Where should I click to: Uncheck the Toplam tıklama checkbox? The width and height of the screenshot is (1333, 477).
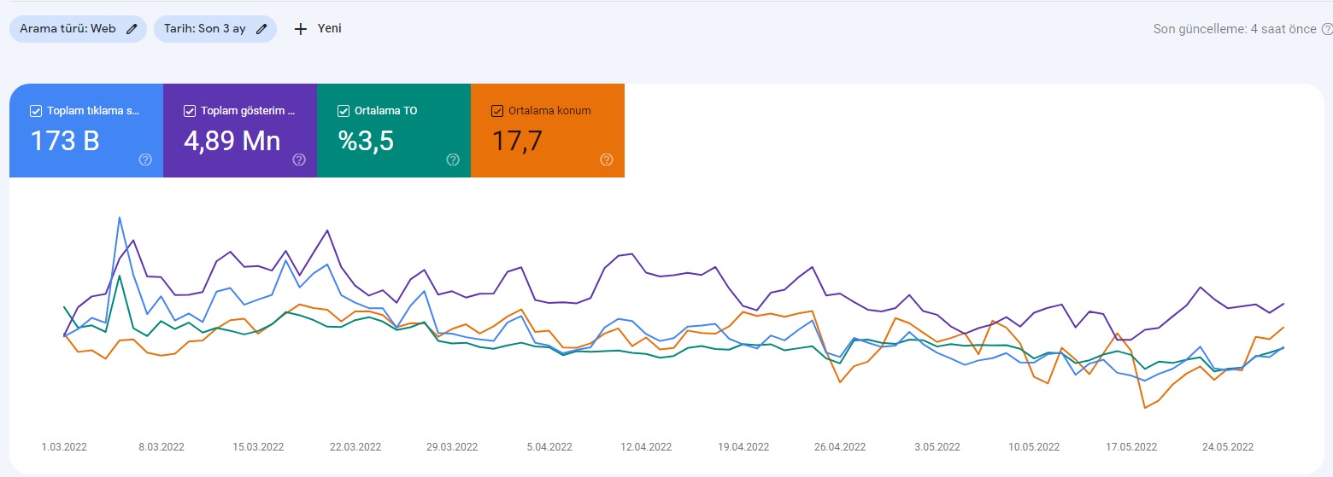click(x=36, y=111)
